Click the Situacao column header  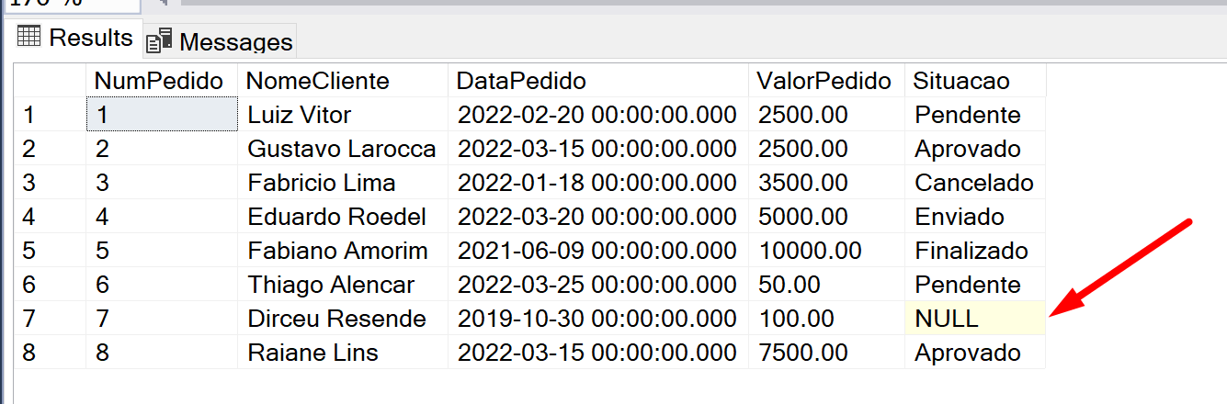point(975,81)
